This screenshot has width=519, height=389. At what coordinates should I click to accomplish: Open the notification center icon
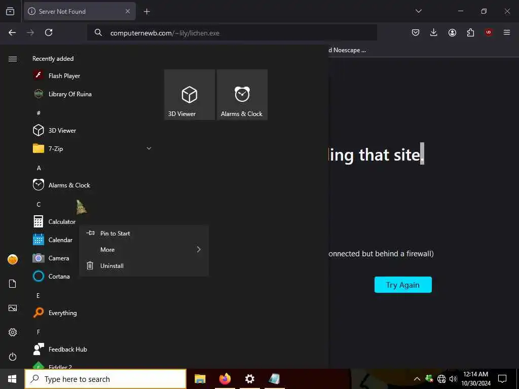pos(502,379)
